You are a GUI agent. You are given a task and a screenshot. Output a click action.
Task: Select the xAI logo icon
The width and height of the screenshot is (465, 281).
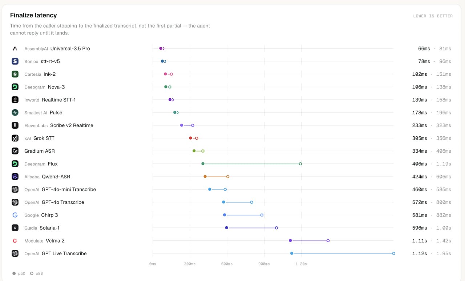click(x=15, y=138)
